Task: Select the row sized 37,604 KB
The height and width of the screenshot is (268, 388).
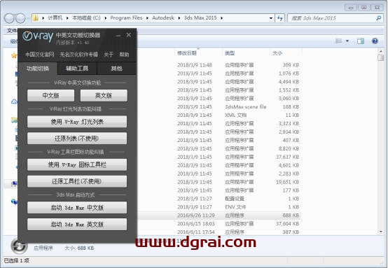Action: [219, 224]
